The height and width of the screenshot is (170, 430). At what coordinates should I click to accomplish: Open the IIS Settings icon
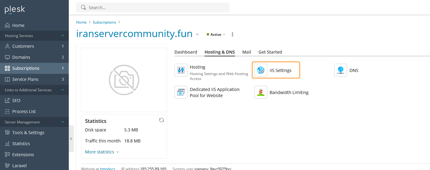pos(261,70)
